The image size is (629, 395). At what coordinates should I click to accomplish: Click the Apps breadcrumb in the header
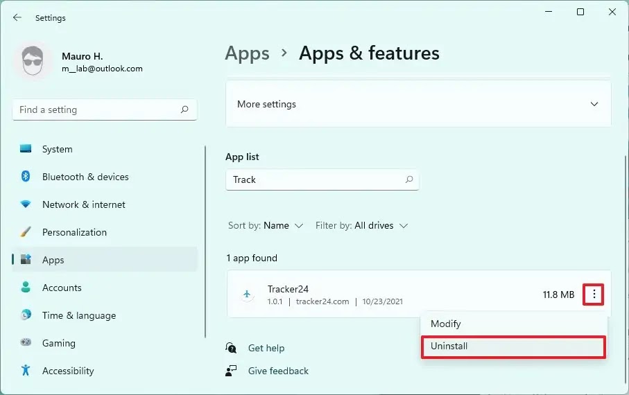[x=247, y=54]
